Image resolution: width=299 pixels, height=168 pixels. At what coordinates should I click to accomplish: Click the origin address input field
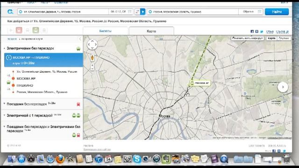(64, 12)
